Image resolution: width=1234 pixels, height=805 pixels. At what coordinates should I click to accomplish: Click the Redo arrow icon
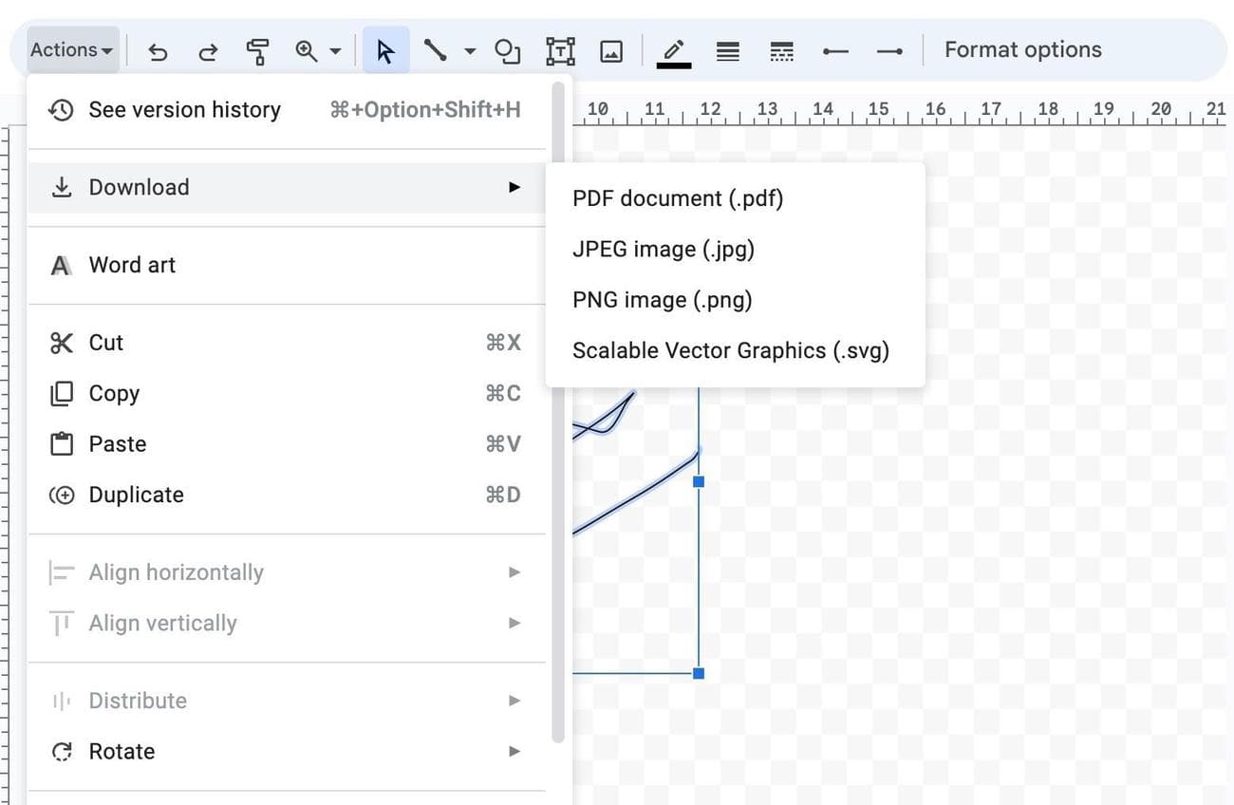point(207,51)
